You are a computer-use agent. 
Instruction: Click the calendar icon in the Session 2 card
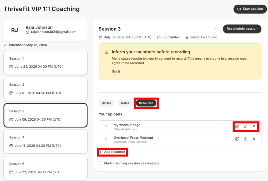[11, 93]
